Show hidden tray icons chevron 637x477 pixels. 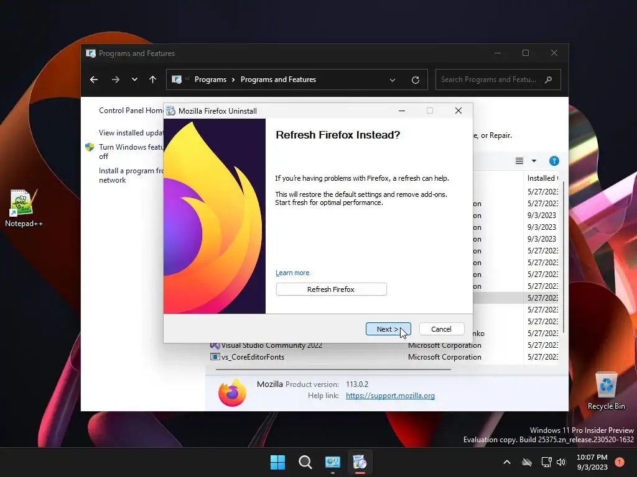coord(506,462)
